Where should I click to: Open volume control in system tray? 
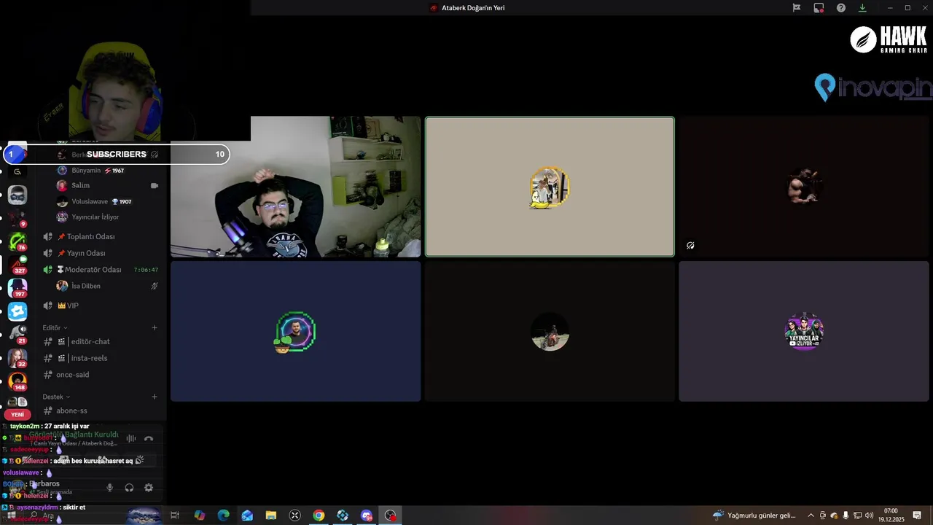(x=869, y=516)
